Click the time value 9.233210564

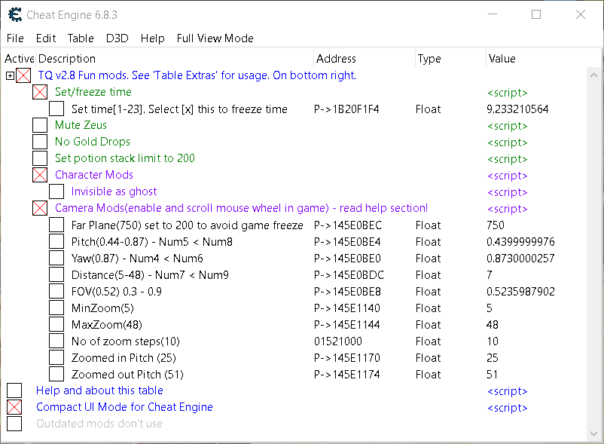tap(517, 109)
